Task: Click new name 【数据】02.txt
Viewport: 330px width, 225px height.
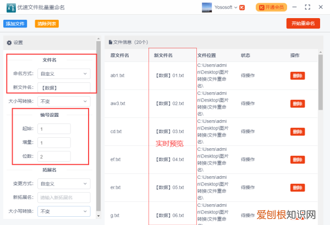Action: [x=169, y=104]
